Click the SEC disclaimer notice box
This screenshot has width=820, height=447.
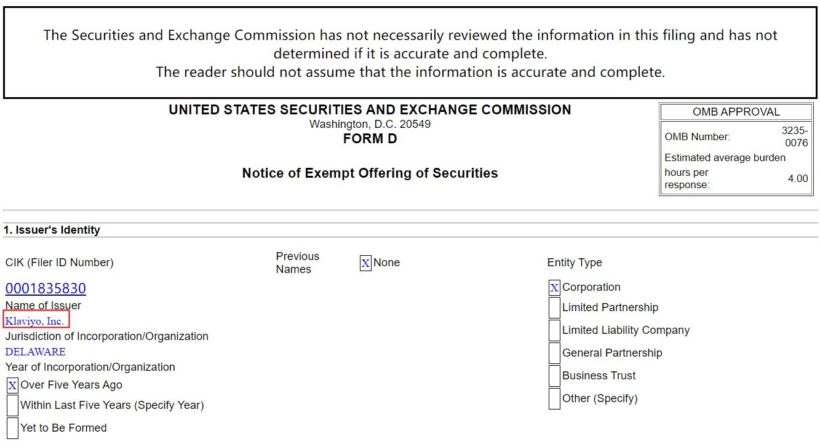tap(410, 53)
